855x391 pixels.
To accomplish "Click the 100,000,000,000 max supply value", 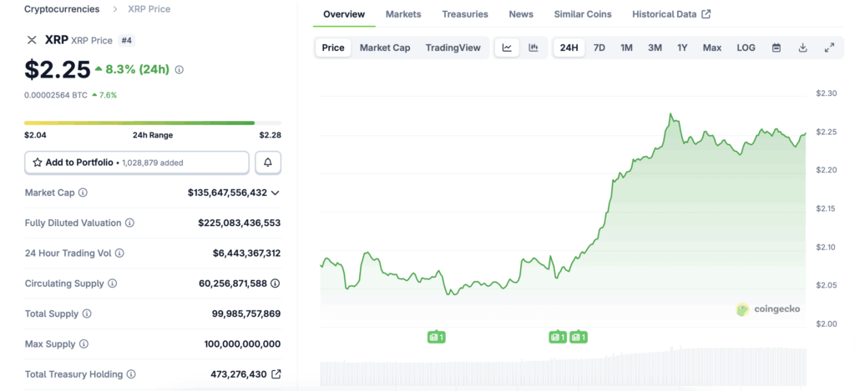I will (243, 344).
